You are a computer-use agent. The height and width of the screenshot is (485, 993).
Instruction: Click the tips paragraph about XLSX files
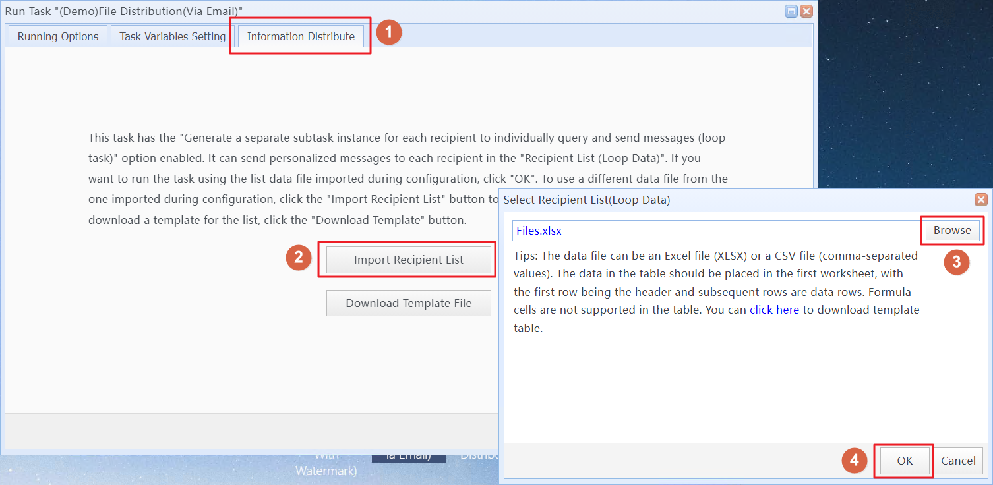pyautogui.click(x=717, y=291)
